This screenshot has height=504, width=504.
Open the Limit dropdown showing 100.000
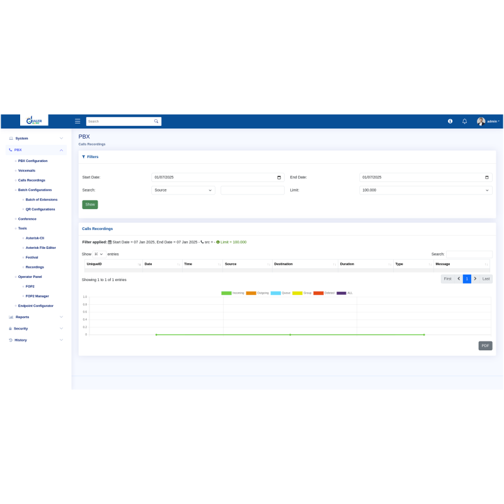[x=425, y=190]
